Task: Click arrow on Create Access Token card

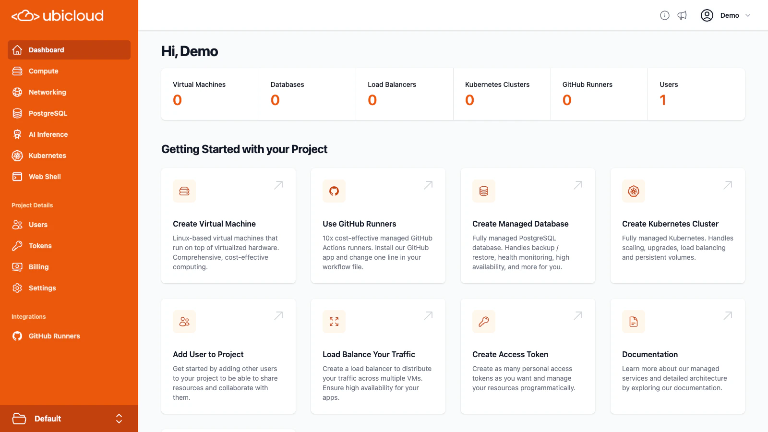Action: (578, 316)
